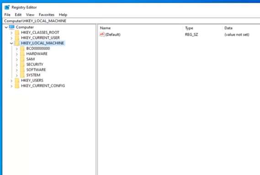
Task: Select the BCD00000000 label
Action: [x=38, y=49]
